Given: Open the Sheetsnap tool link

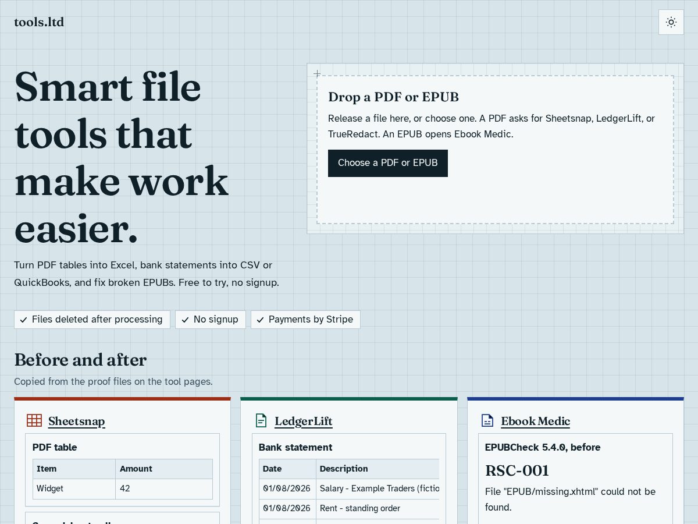Looking at the screenshot, I should click(77, 421).
